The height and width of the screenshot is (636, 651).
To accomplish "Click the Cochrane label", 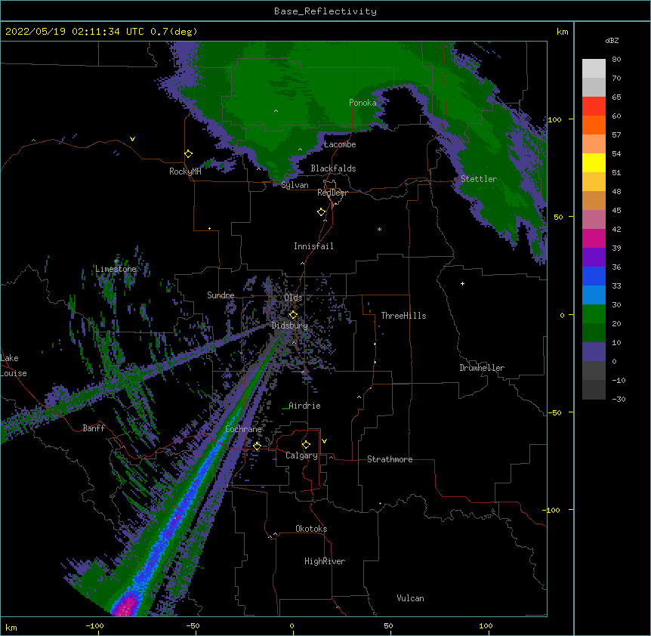I will 243,429.
